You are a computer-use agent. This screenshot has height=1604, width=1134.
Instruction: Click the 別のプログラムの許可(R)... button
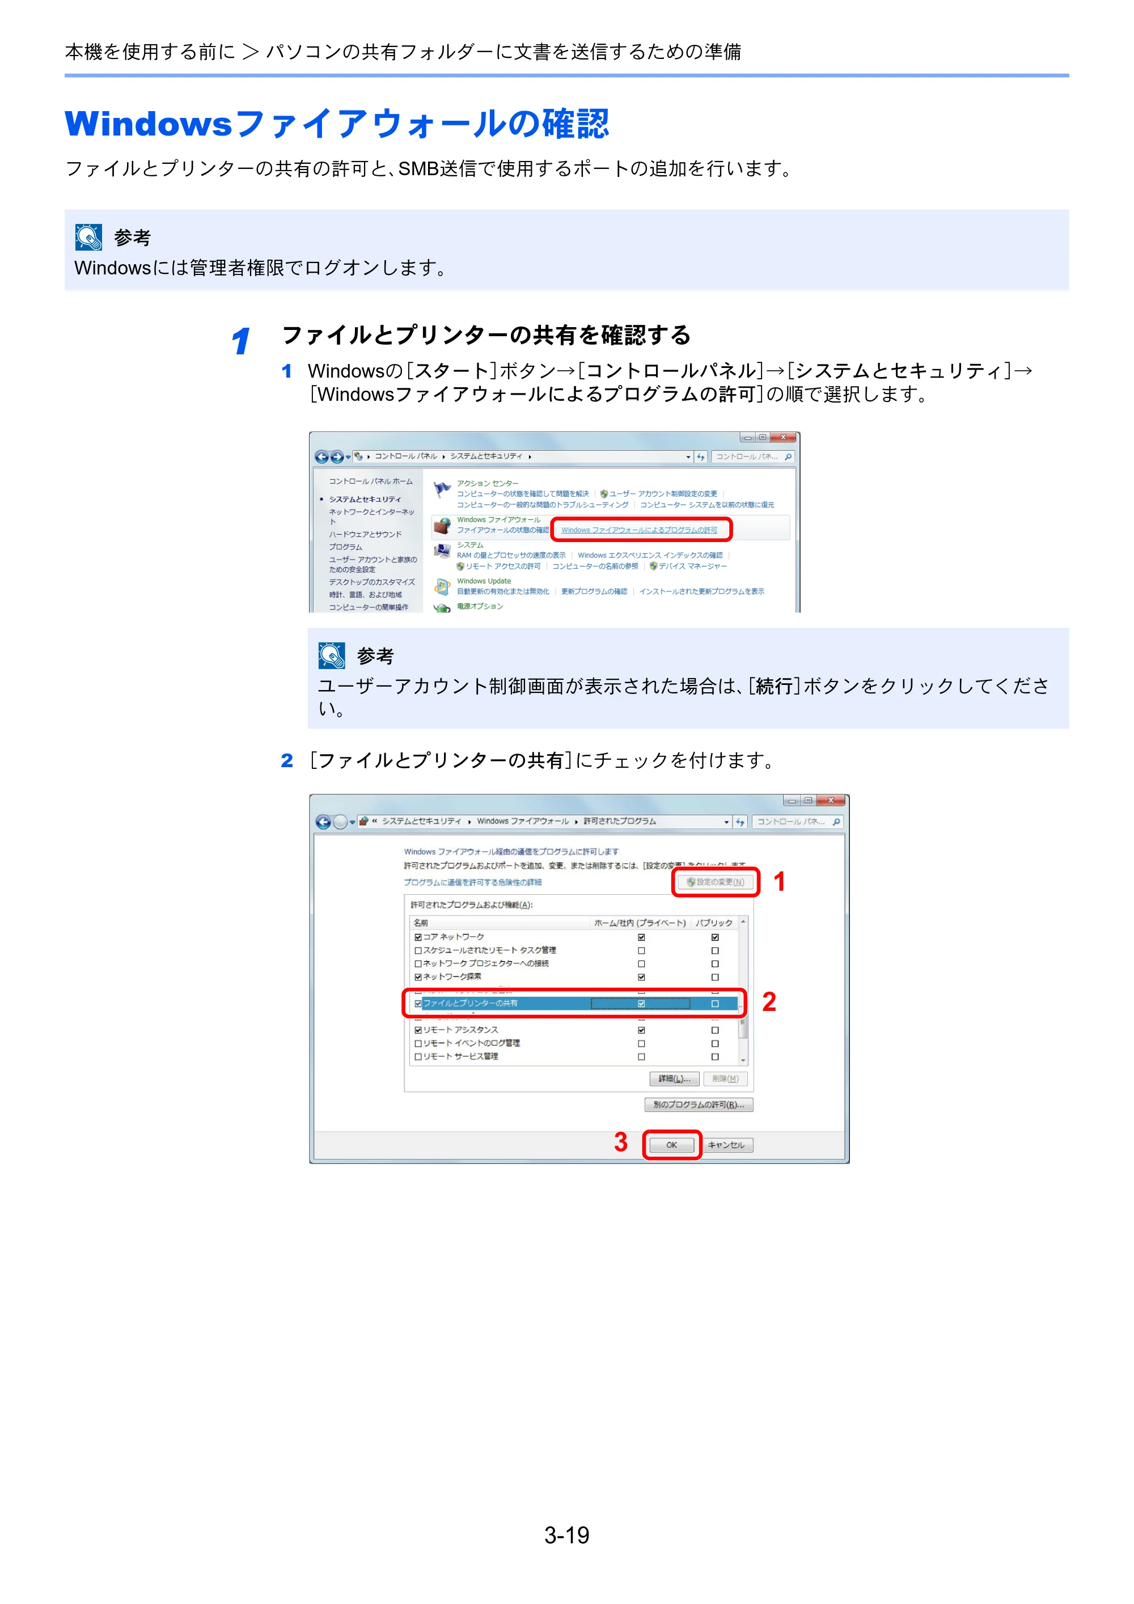pyautogui.click(x=699, y=1104)
